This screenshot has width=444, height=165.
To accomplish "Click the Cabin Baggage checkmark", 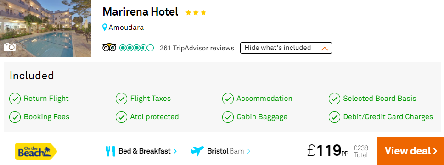I will tap(228, 117).
